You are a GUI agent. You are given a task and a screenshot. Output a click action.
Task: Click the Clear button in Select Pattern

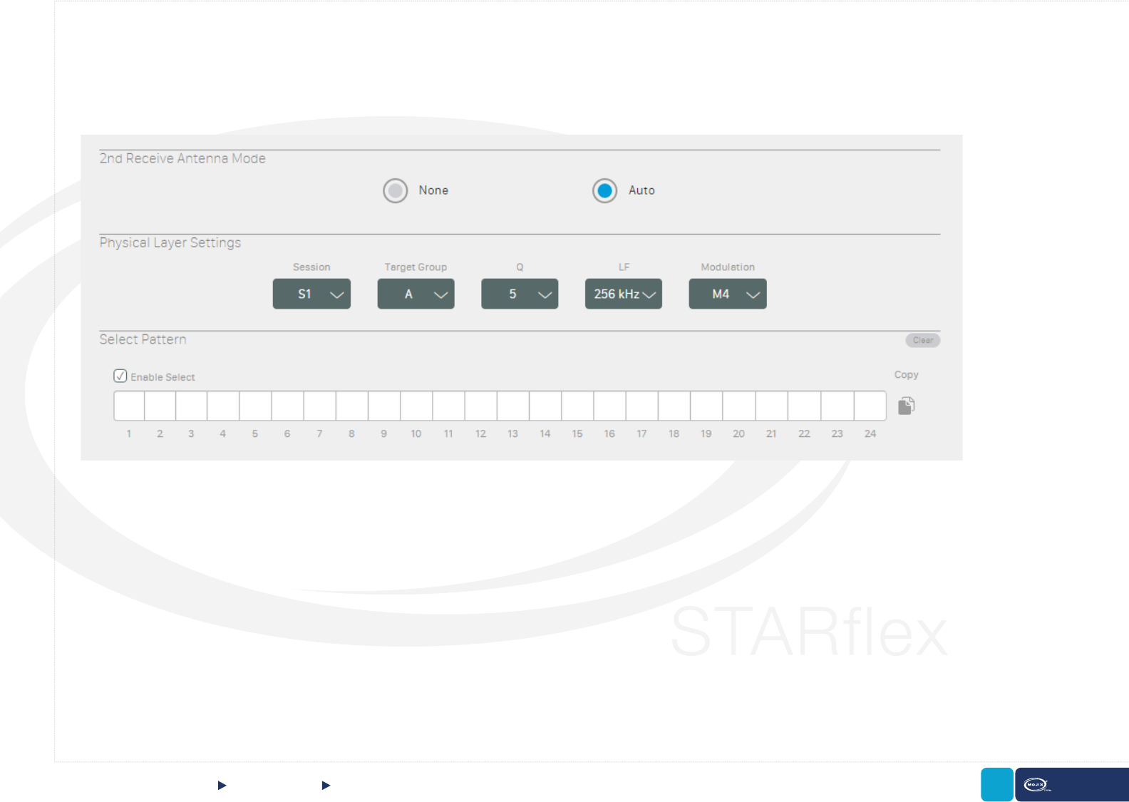click(x=923, y=340)
